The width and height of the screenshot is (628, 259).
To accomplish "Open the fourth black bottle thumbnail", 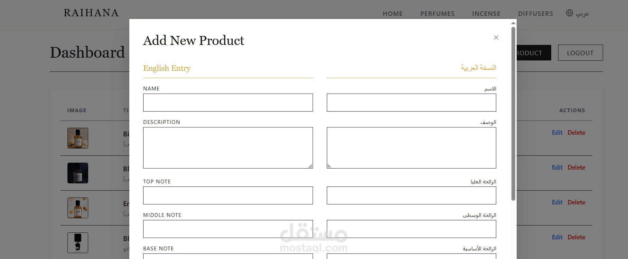I will pyautogui.click(x=78, y=243).
